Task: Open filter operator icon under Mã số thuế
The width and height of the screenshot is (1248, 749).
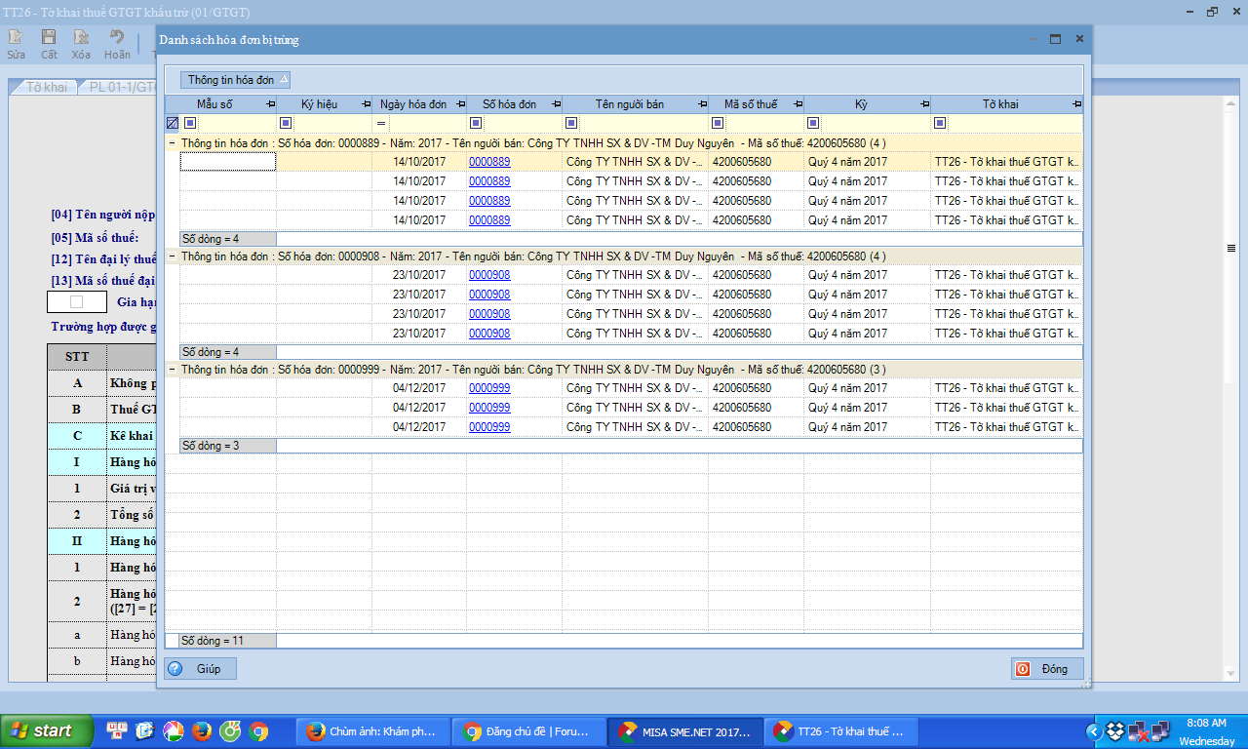Action: [x=718, y=123]
